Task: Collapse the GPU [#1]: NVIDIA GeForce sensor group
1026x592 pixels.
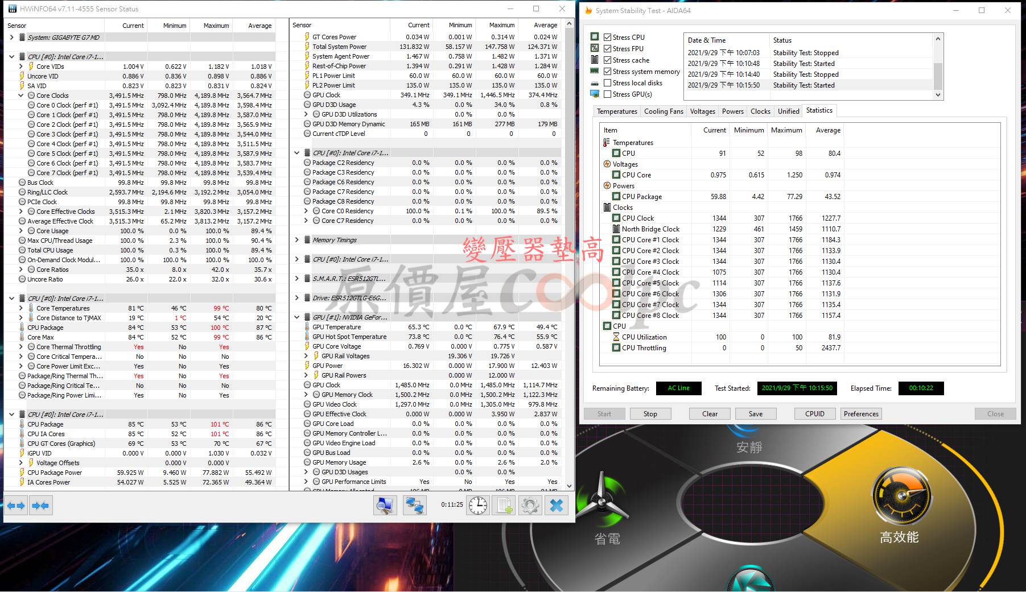Action: pyautogui.click(x=296, y=317)
